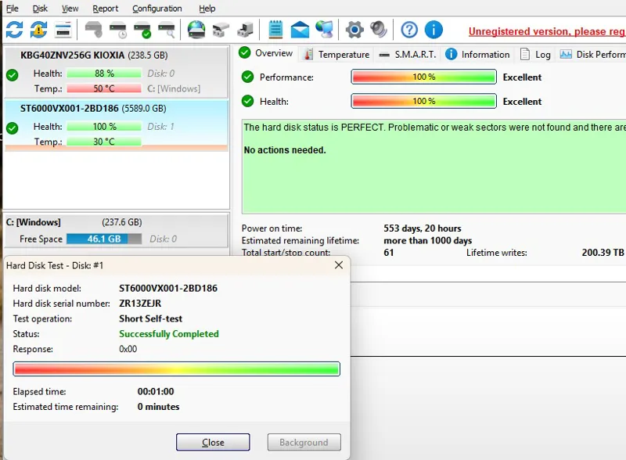The height and width of the screenshot is (460, 626).
Task: Click the Refresh disk information icon
Action: [14, 30]
